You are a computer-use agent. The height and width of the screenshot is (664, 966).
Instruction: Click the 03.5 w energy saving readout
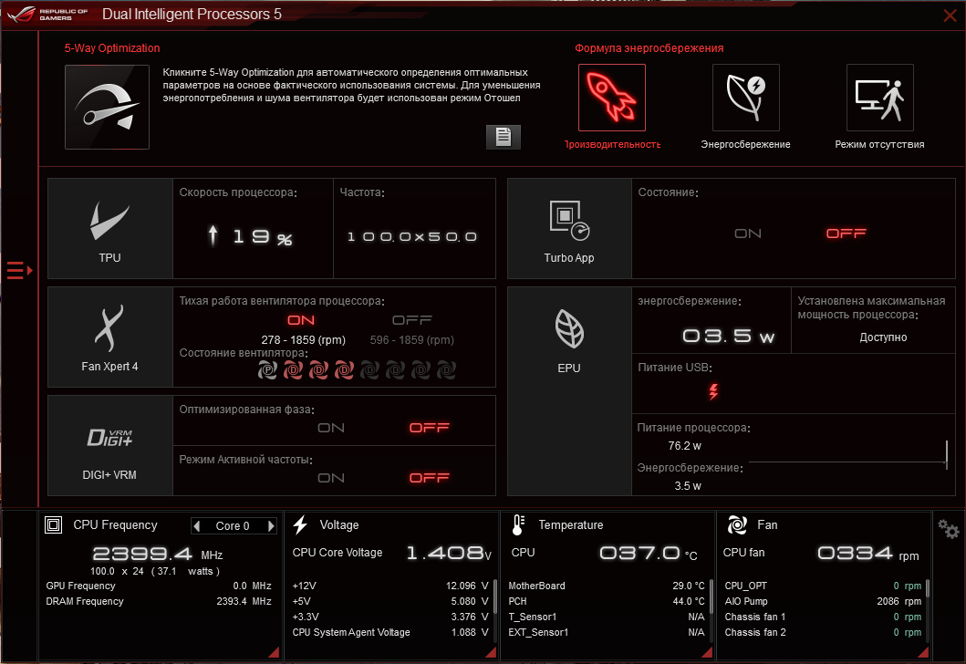tap(728, 337)
